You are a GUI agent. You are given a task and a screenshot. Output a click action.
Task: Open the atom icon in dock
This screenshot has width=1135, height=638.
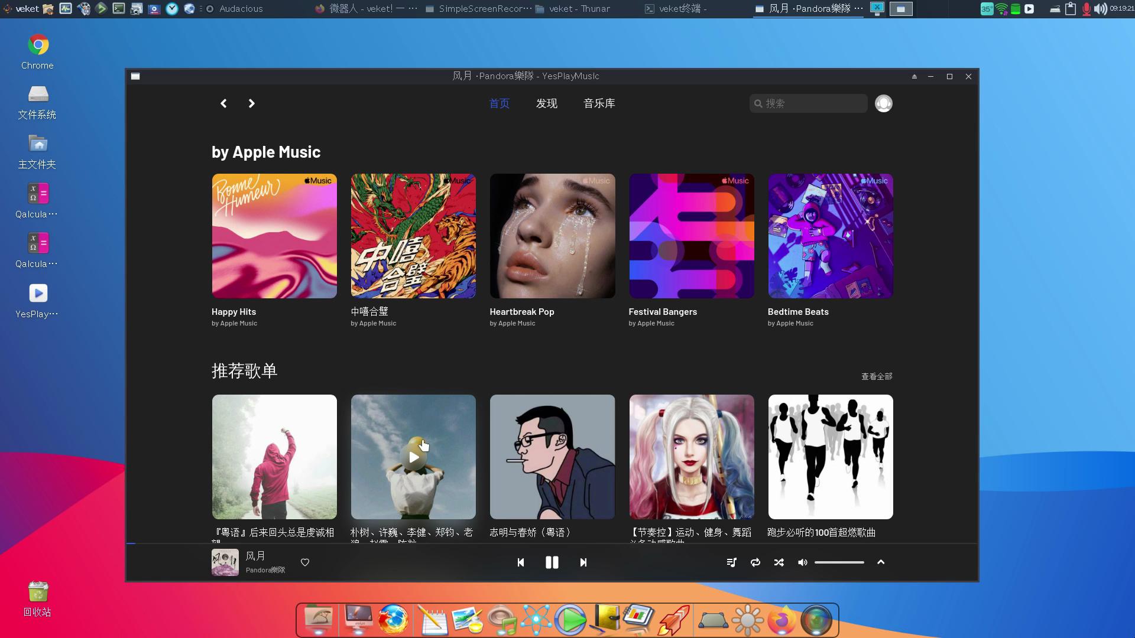tap(536, 620)
